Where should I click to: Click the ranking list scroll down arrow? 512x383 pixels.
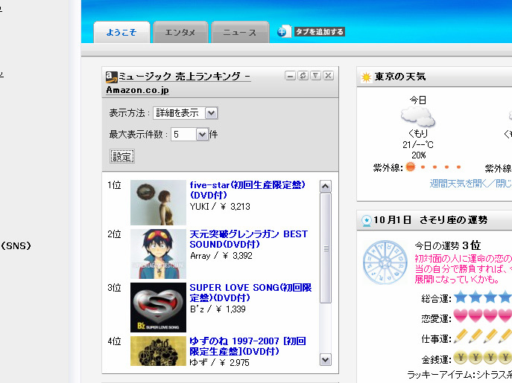(x=325, y=360)
